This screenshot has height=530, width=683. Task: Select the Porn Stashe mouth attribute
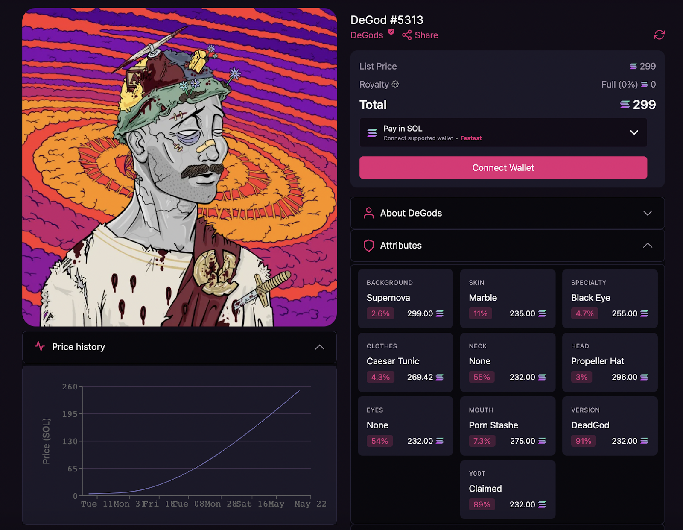point(508,426)
